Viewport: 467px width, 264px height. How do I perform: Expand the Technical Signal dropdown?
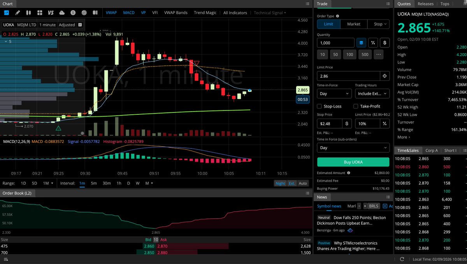click(x=270, y=12)
